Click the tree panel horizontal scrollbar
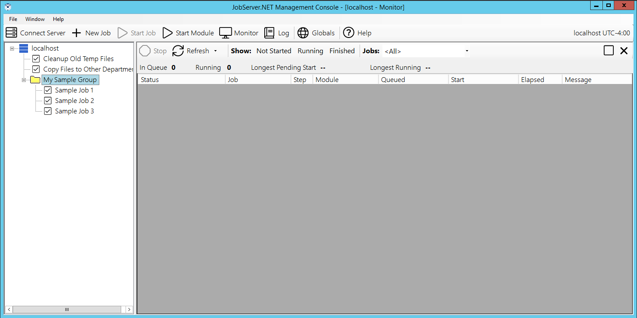Screen dimensions: 637x318 67,309
